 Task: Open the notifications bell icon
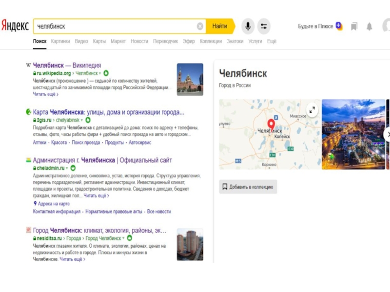pyautogui.click(x=370, y=26)
